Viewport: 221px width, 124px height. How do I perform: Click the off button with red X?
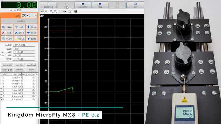[7, 33]
